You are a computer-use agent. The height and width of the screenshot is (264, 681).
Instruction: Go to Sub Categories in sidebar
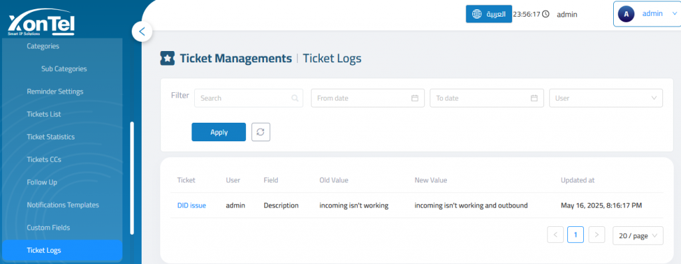pyautogui.click(x=64, y=68)
